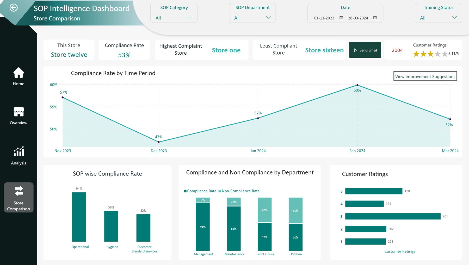Viewport: 469px width, 265px height.
Task: Click the end date field 28-03-2024
Action: (358, 18)
